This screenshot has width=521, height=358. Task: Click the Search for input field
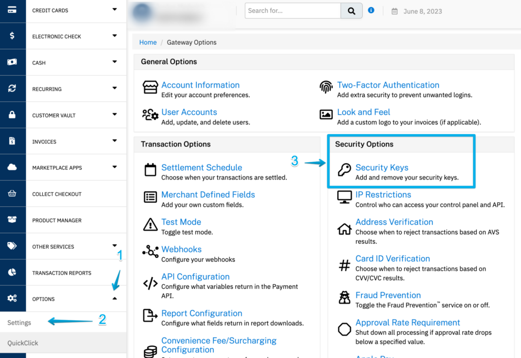pos(293,11)
